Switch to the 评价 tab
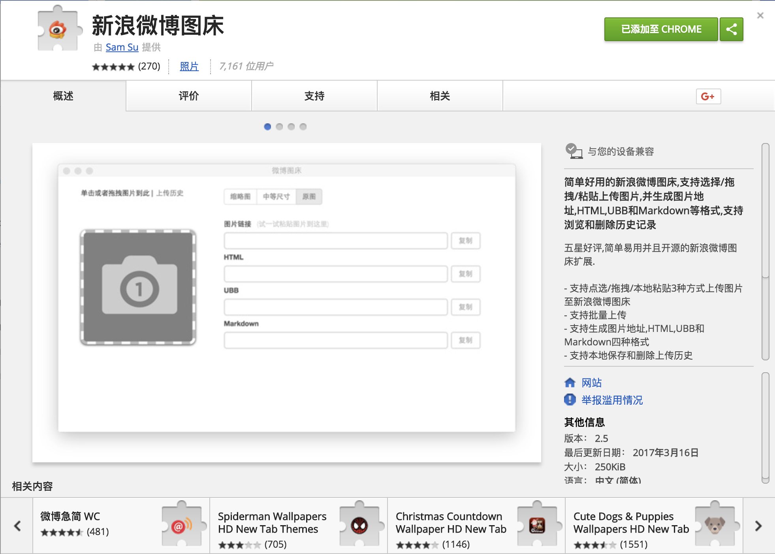Viewport: 775px width, 554px height. pyautogui.click(x=188, y=96)
